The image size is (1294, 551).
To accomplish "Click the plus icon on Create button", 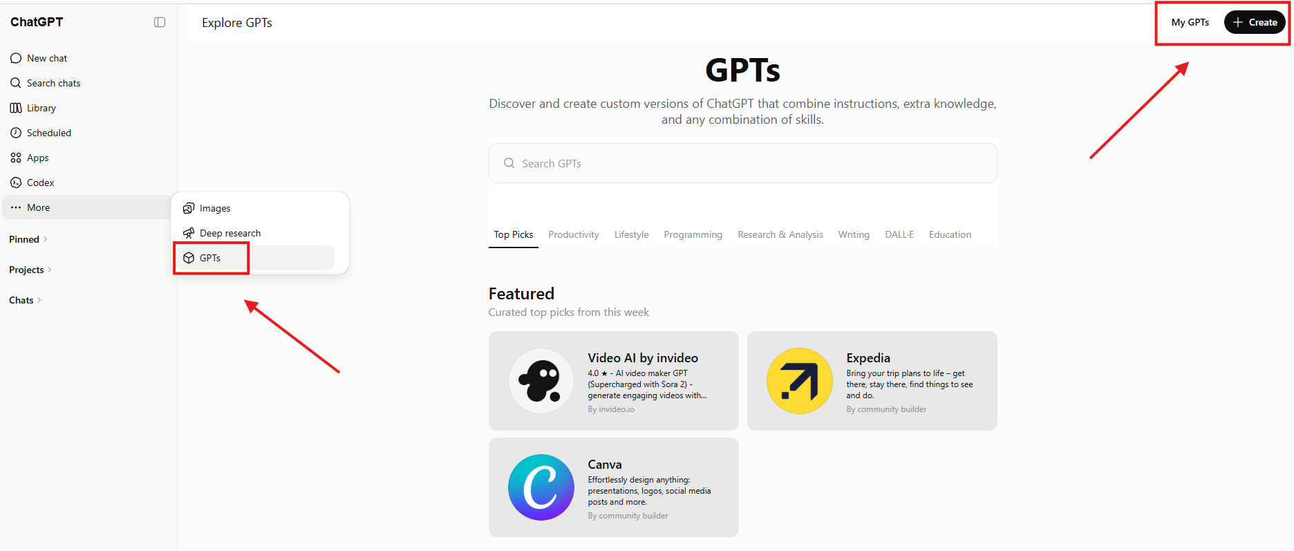I will pyautogui.click(x=1238, y=22).
